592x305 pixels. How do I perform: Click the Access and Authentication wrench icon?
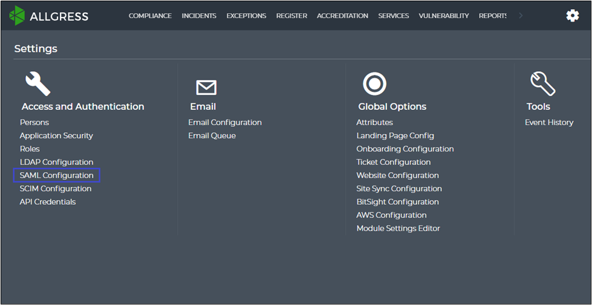37,84
